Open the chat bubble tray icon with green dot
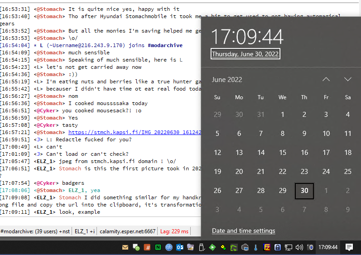 136,247
